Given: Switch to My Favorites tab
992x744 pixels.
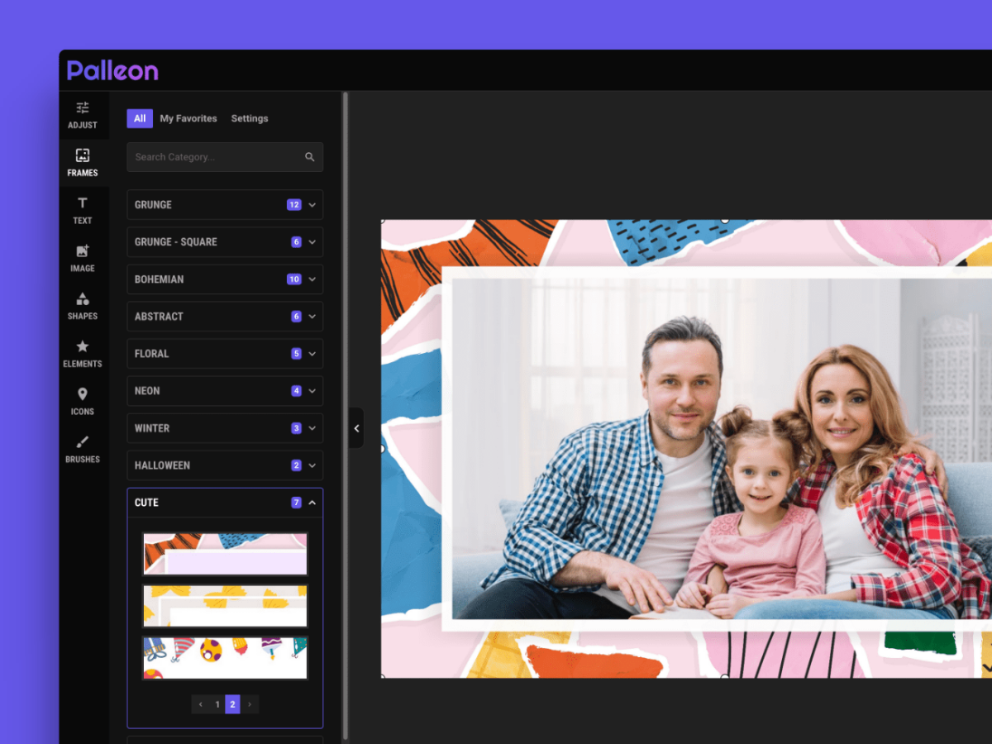Looking at the screenshot, I should click(x=188, y=118).
